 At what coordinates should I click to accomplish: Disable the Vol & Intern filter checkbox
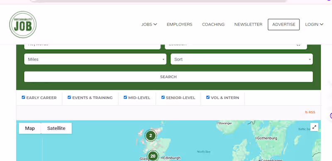click(208, 97)
